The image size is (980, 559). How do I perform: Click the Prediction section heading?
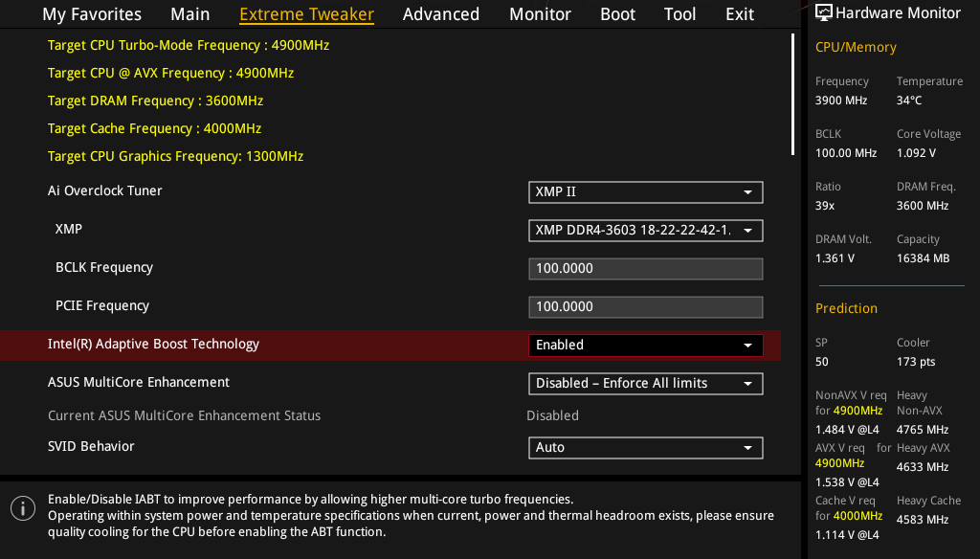tap(846, 308)
